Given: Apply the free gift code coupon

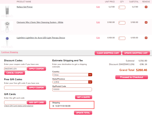Looking at the screenshot, I should click(x=36, y=87).
